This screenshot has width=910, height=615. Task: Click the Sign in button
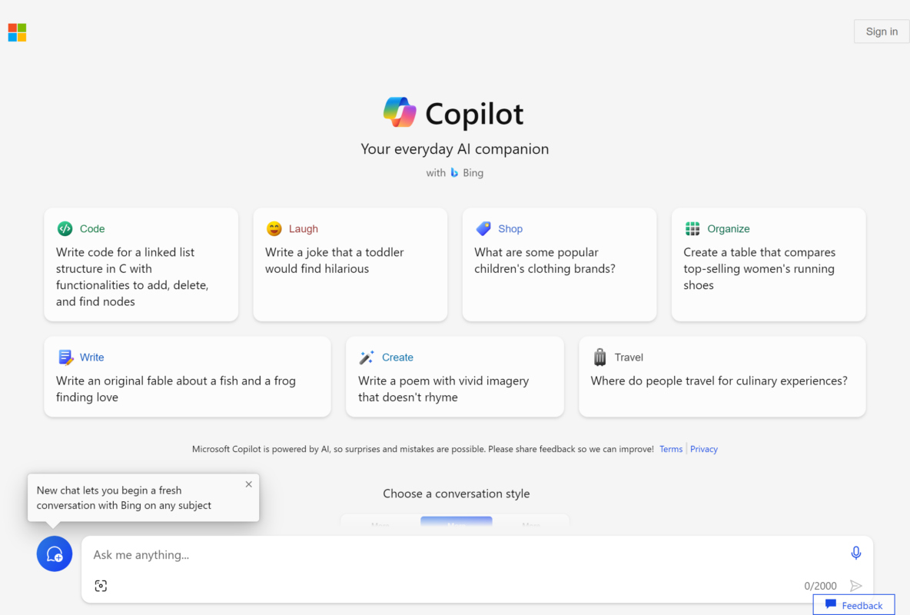tap(881, 31)
